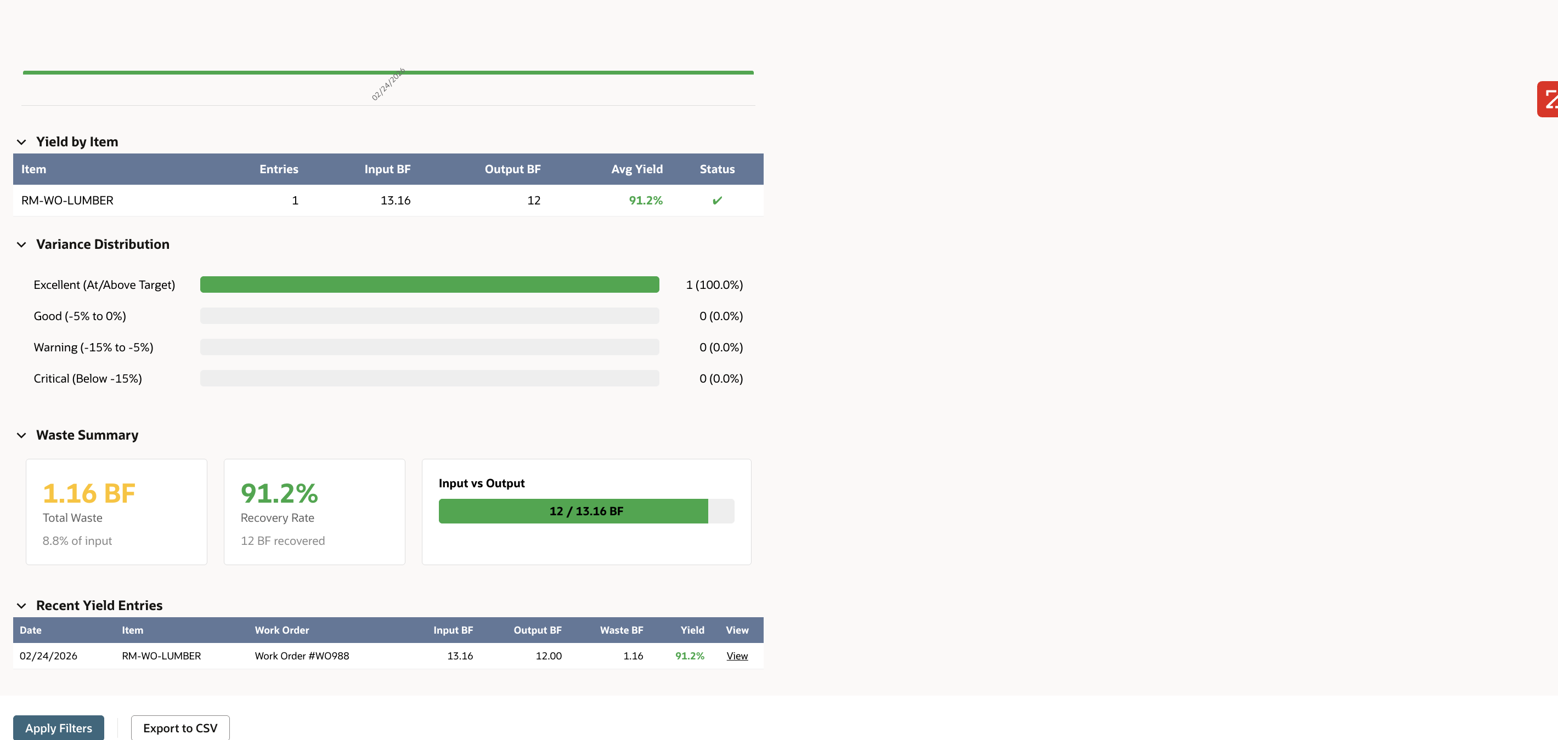1558x740 pixels.
Task: Sort the table by Avg Yield column
Action: [637, 169]
